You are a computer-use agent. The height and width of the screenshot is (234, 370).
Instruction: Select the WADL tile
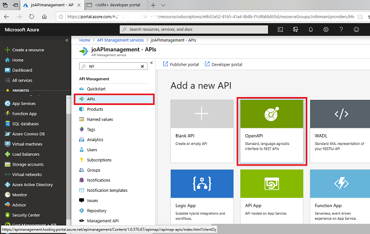(x=340, y=131)
